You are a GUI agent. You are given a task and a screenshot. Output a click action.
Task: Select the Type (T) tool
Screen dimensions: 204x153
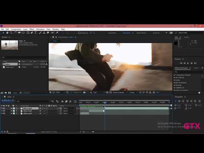(36, 33)
